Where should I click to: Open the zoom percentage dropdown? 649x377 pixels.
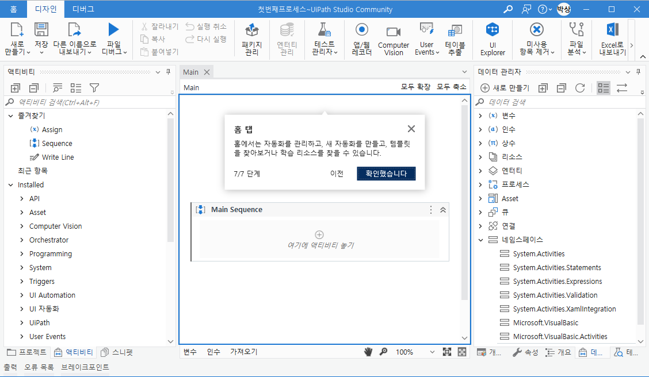(432, 352)
